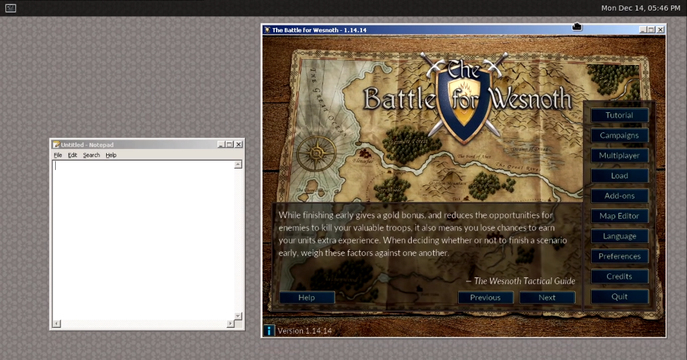The image size is (687, 360).
Task: Open Notepad's File menu
Action: (x=58, y=155)
